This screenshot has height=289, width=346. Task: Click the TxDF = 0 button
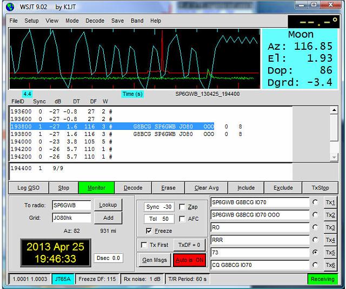coord(189,245)
